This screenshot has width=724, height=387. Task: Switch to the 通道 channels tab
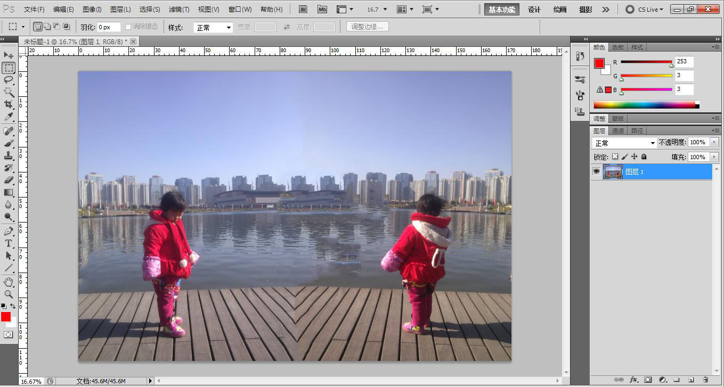pyautogui.click(x=618, y=130)
